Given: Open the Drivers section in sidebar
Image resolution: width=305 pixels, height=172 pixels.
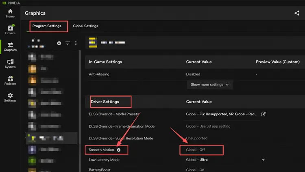Looking at the screenshot, I should 10,30.
